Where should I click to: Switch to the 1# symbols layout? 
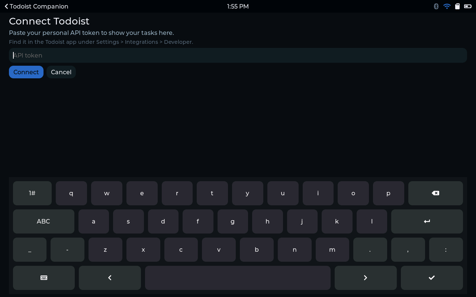32,193
